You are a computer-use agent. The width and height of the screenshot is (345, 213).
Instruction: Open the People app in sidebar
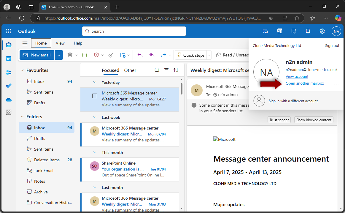click(x=9, y=72)
